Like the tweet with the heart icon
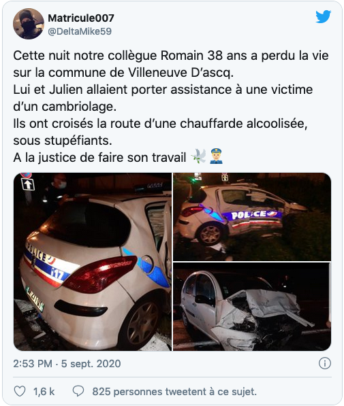This screenshot has width=344, height=406. coord(20,392)
